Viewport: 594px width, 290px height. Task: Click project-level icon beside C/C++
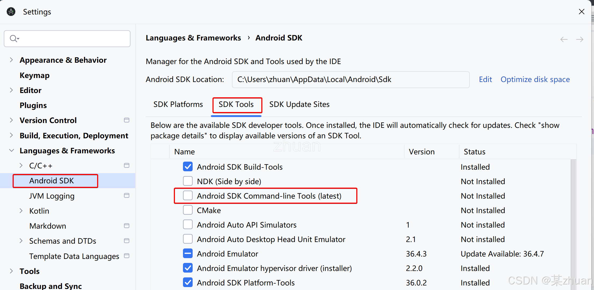[127, 165]
